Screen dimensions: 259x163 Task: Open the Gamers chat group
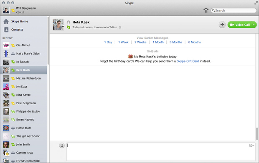[23, 153]
